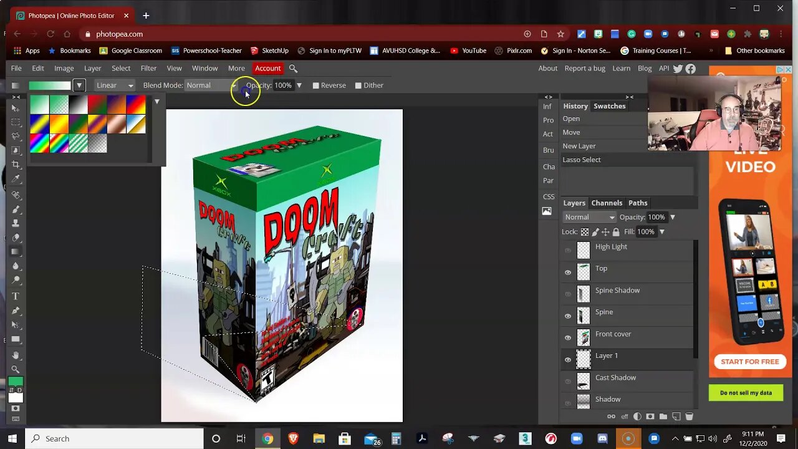Open the layer blend mode Normal dropdown
Image resolution: width=798 pixels, height=449 pixels.
(x=589, y=217)
